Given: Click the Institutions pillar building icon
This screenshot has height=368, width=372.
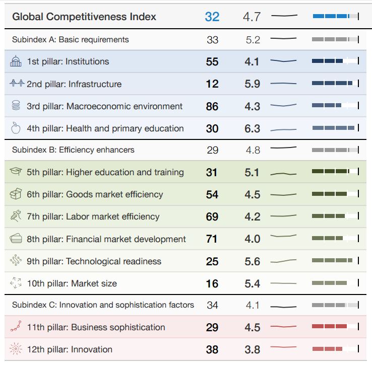Looking at the screenshot, I should [16, 62].
